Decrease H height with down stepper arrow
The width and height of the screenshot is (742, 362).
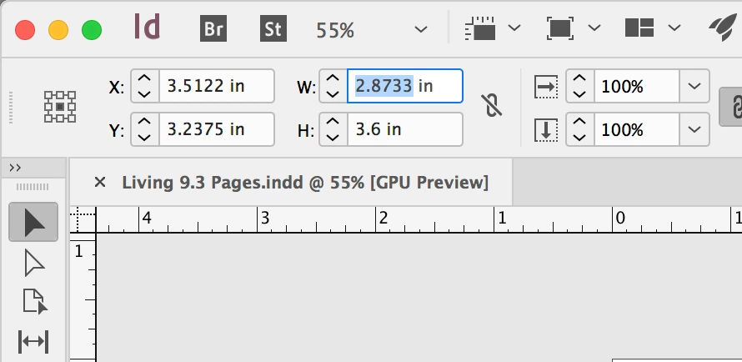(333, 138)
